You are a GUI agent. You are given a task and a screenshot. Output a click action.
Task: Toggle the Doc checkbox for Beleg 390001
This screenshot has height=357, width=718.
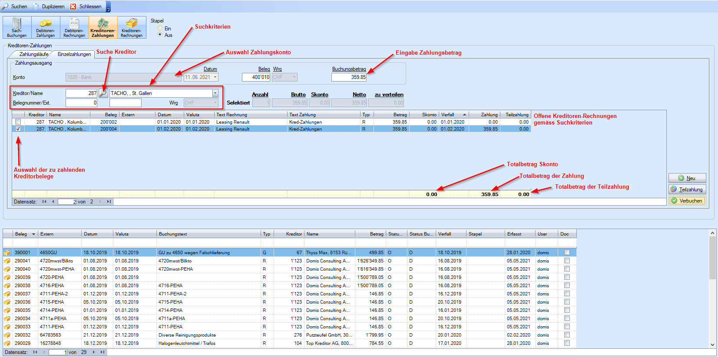pos(567,252)
